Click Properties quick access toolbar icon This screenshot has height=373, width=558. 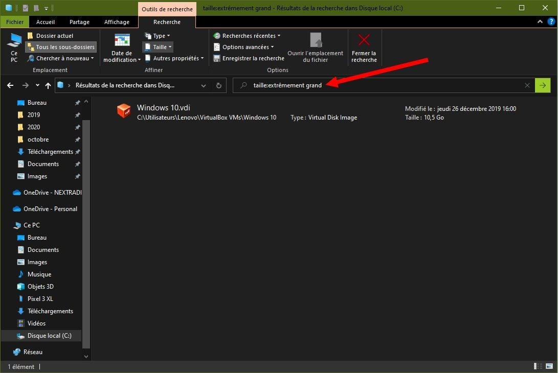(25, 8)
